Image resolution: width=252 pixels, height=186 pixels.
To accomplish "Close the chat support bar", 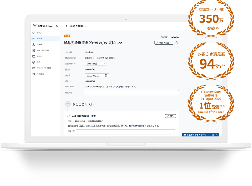I will click(216, 135).
